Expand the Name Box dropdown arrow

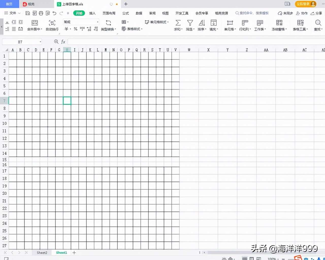40,42
